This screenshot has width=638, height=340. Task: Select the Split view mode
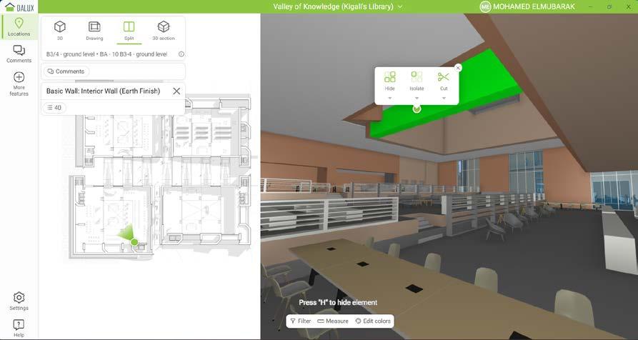[129, 31]
